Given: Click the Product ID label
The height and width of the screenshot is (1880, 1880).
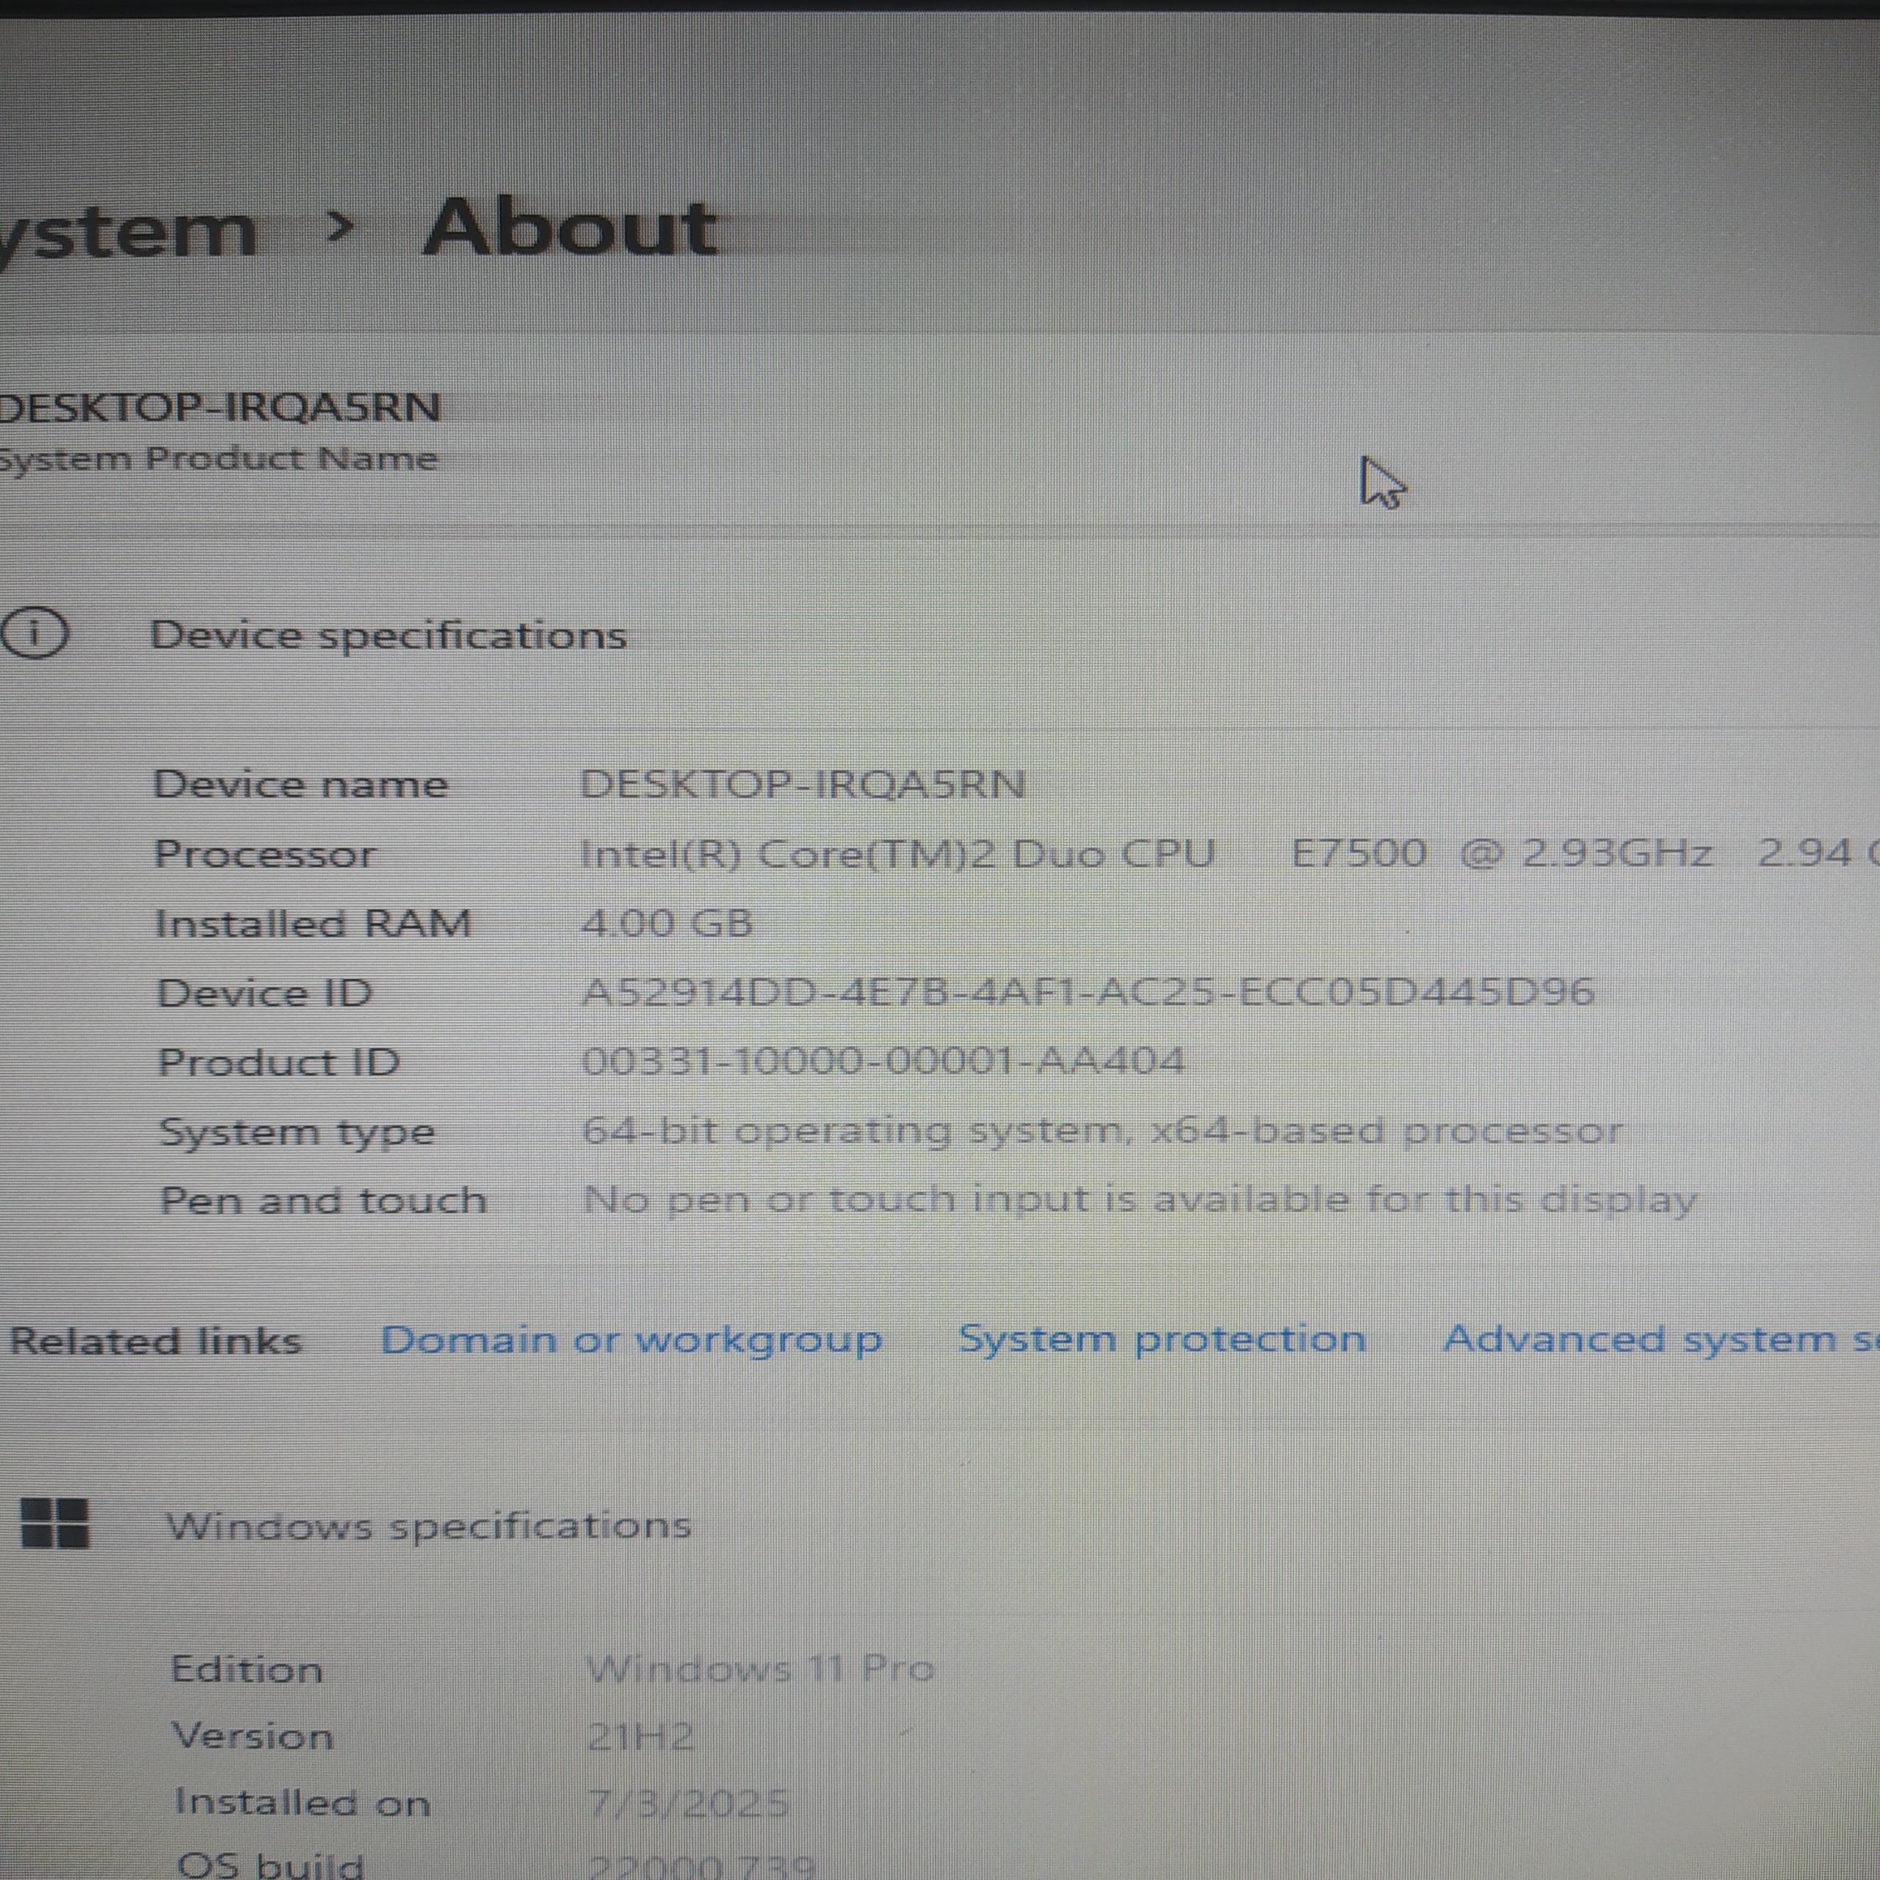Looking at the screenshot, I should click(x=279, y=1063).
